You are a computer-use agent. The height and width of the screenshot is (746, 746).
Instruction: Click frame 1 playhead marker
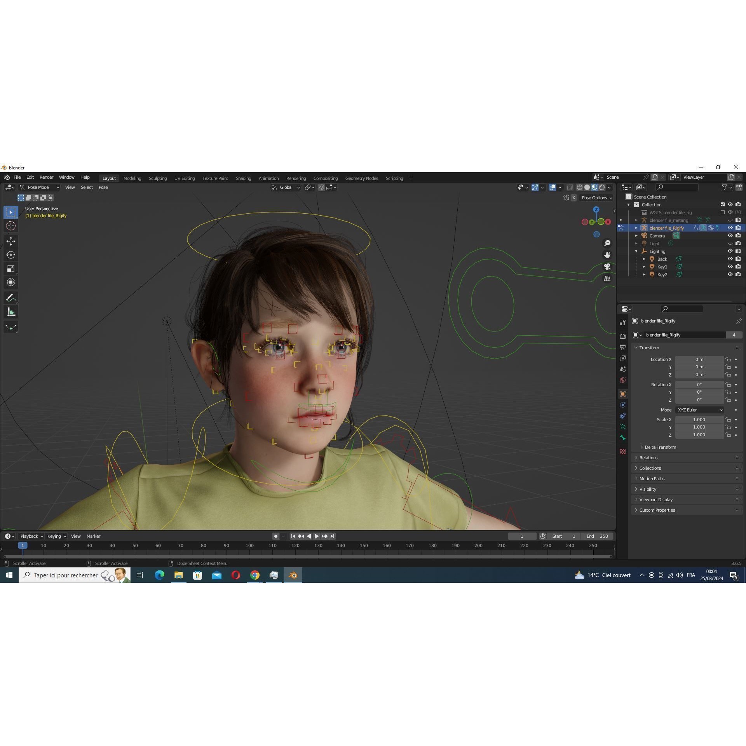point(23,546)
